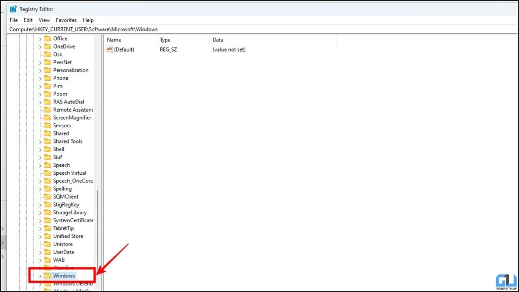Click the Windows key folder icon
Image resolution: width=519 pixels, height=292 pixels.
click(x=48, y=275)
